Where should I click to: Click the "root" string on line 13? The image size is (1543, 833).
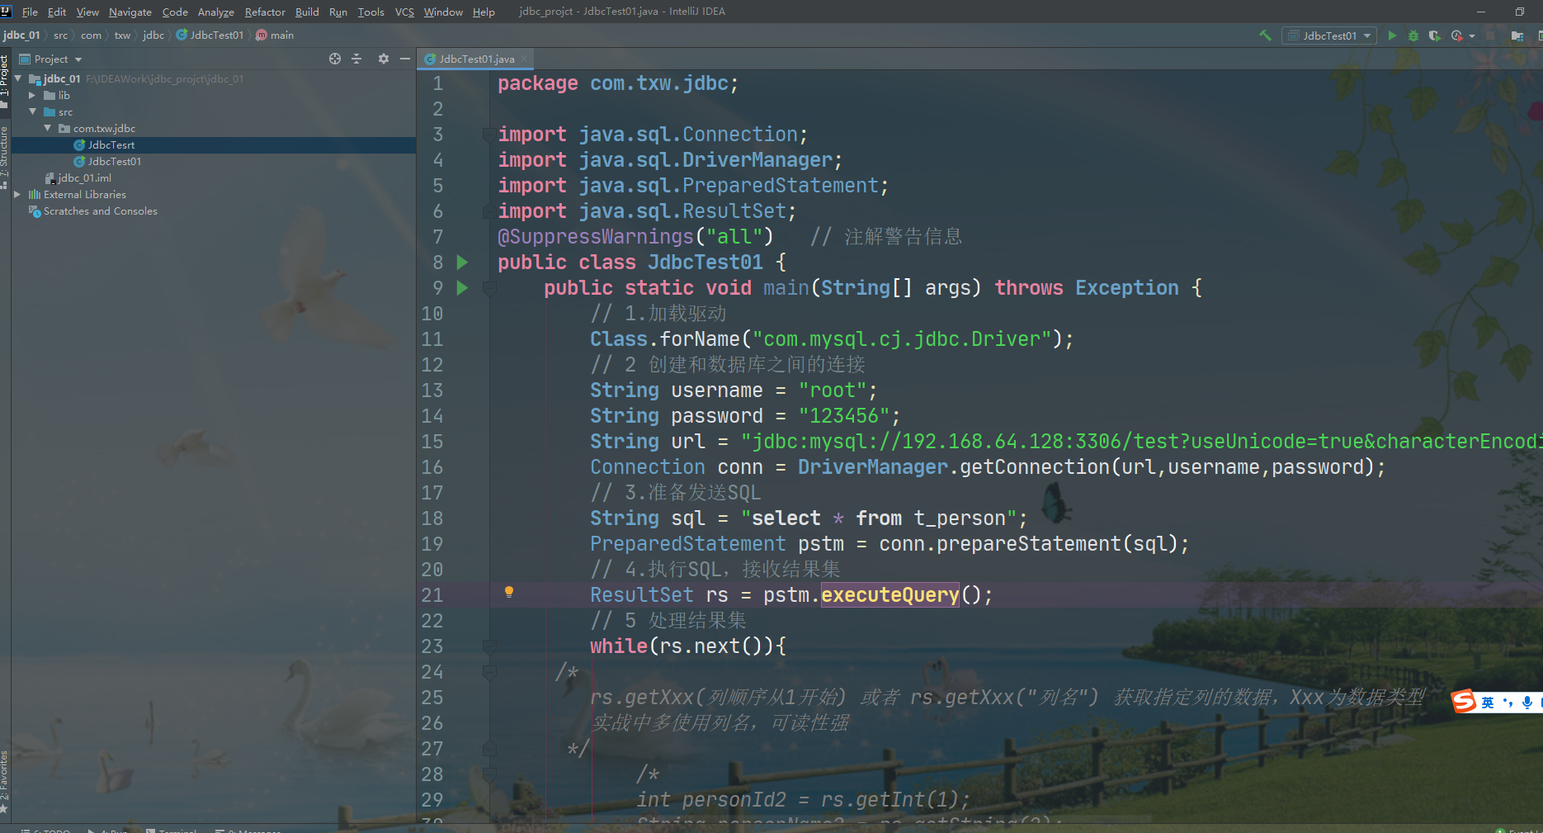coord(832,390)
